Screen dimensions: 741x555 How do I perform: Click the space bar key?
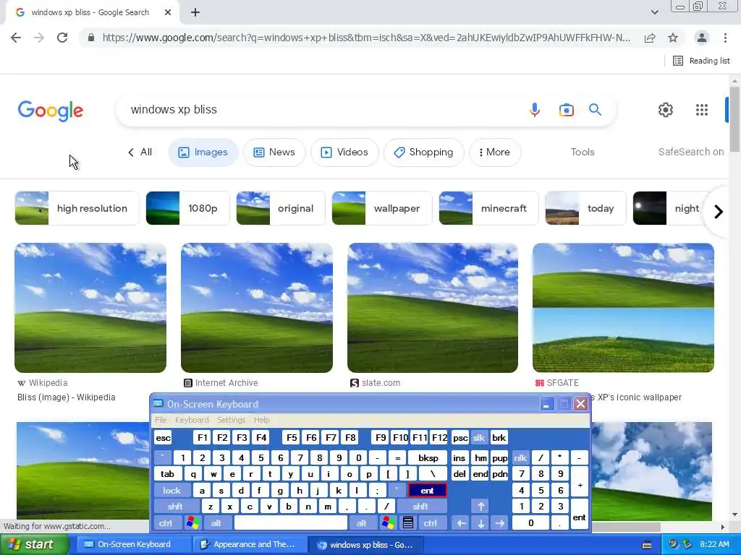tap(291, 523)
